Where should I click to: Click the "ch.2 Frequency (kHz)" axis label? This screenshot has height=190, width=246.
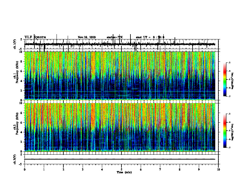16,124
